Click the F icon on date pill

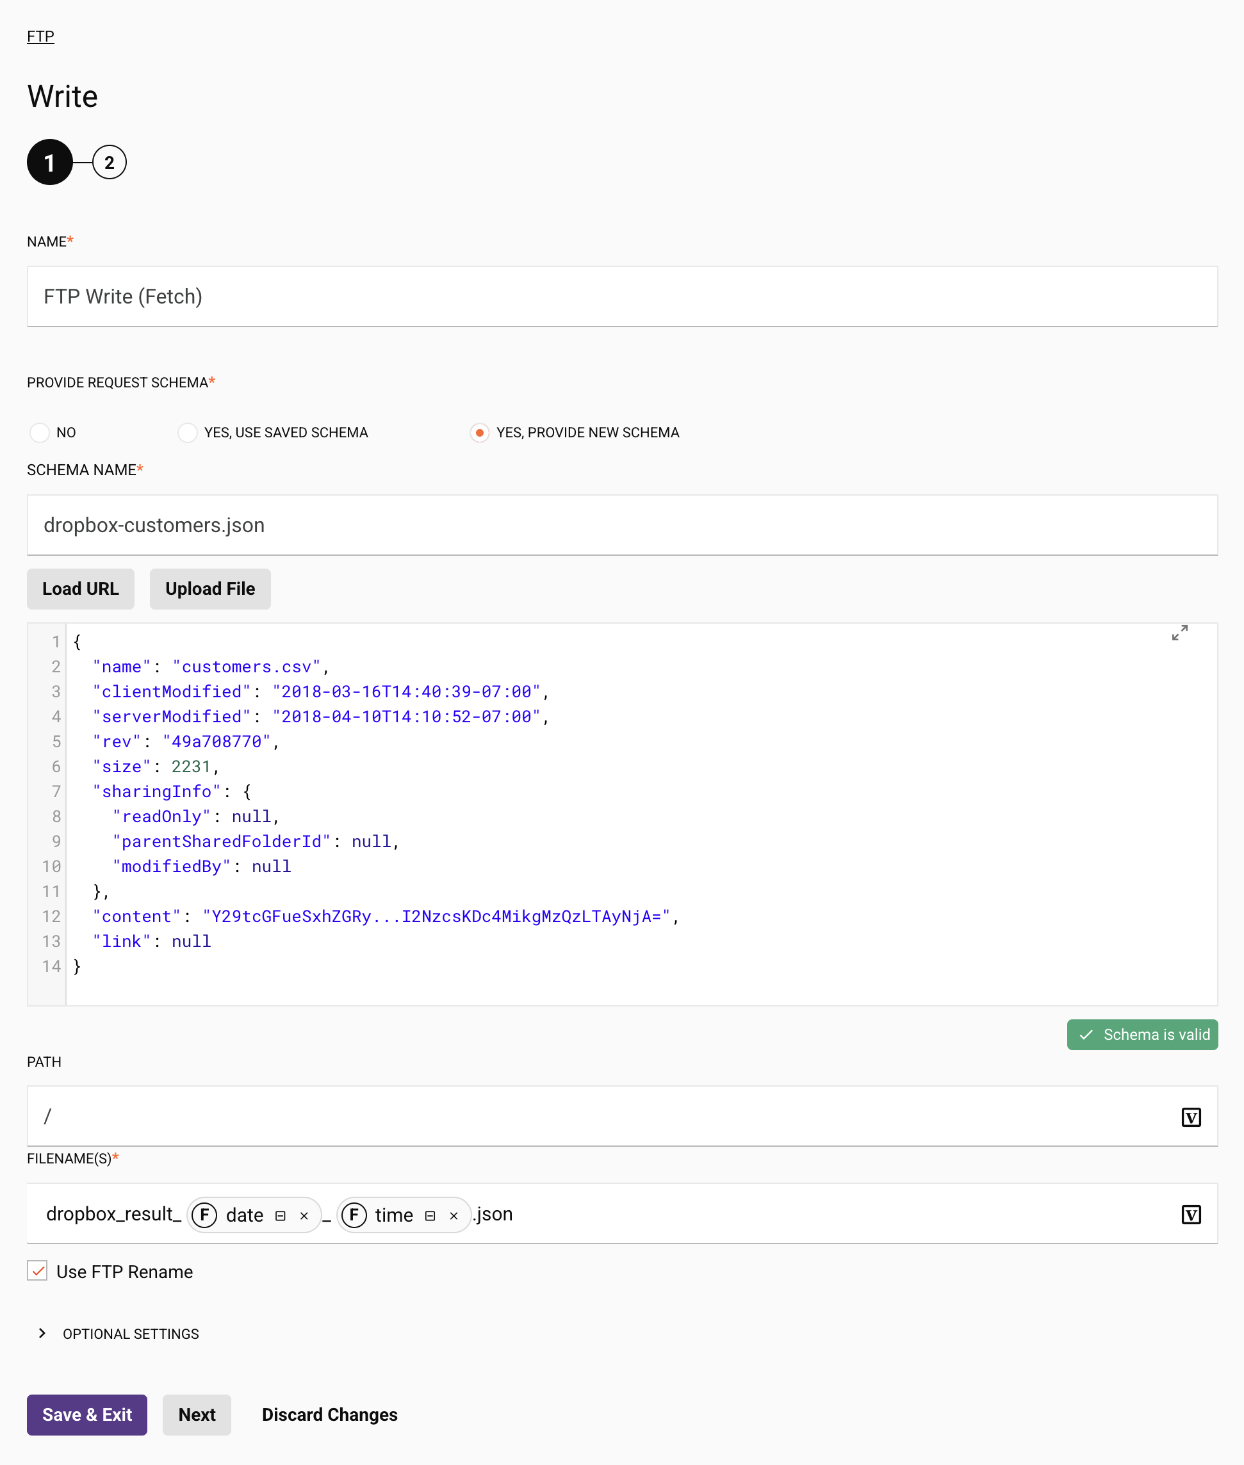pos(204,1214)
